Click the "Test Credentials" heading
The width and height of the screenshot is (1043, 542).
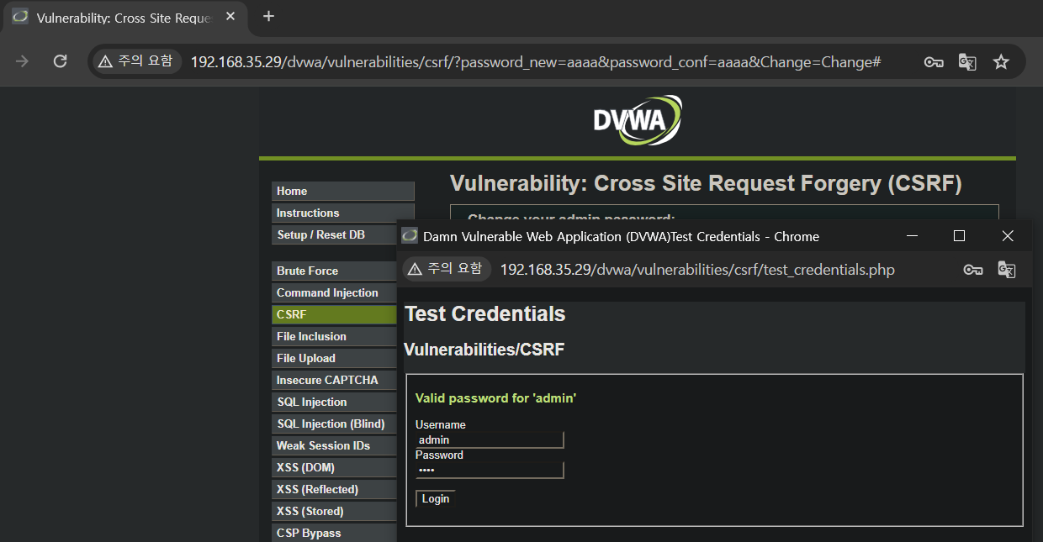coord(485,314)
